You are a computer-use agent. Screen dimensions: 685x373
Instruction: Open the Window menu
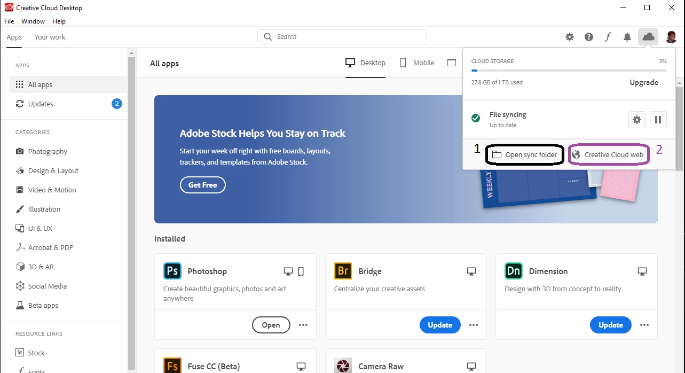[x=33, y=21]
